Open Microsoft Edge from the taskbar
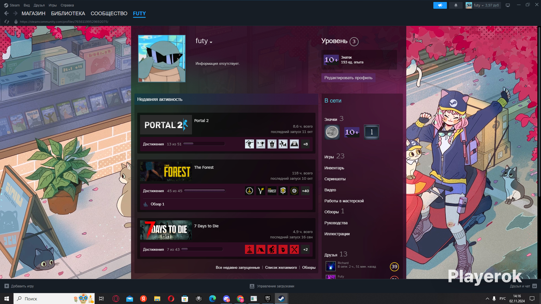This screenshot has width=541, height=304. tap(212, 299)
